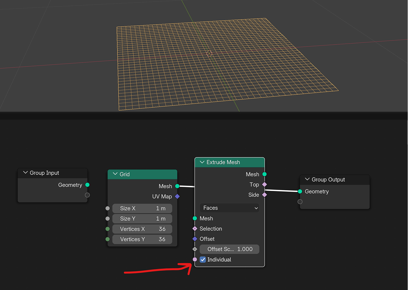Image resolution: width=408 pixels, height=290 pixels.
Task: Collapse the Group Input node
Action: 25,173
